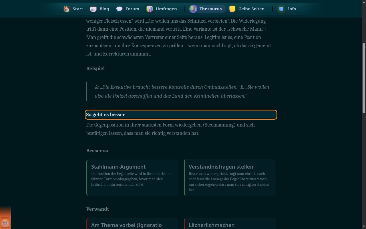This screenshot has width=366, height=229.
Task: Open the Lächerlichmachen related card
Action: (230, 224)
